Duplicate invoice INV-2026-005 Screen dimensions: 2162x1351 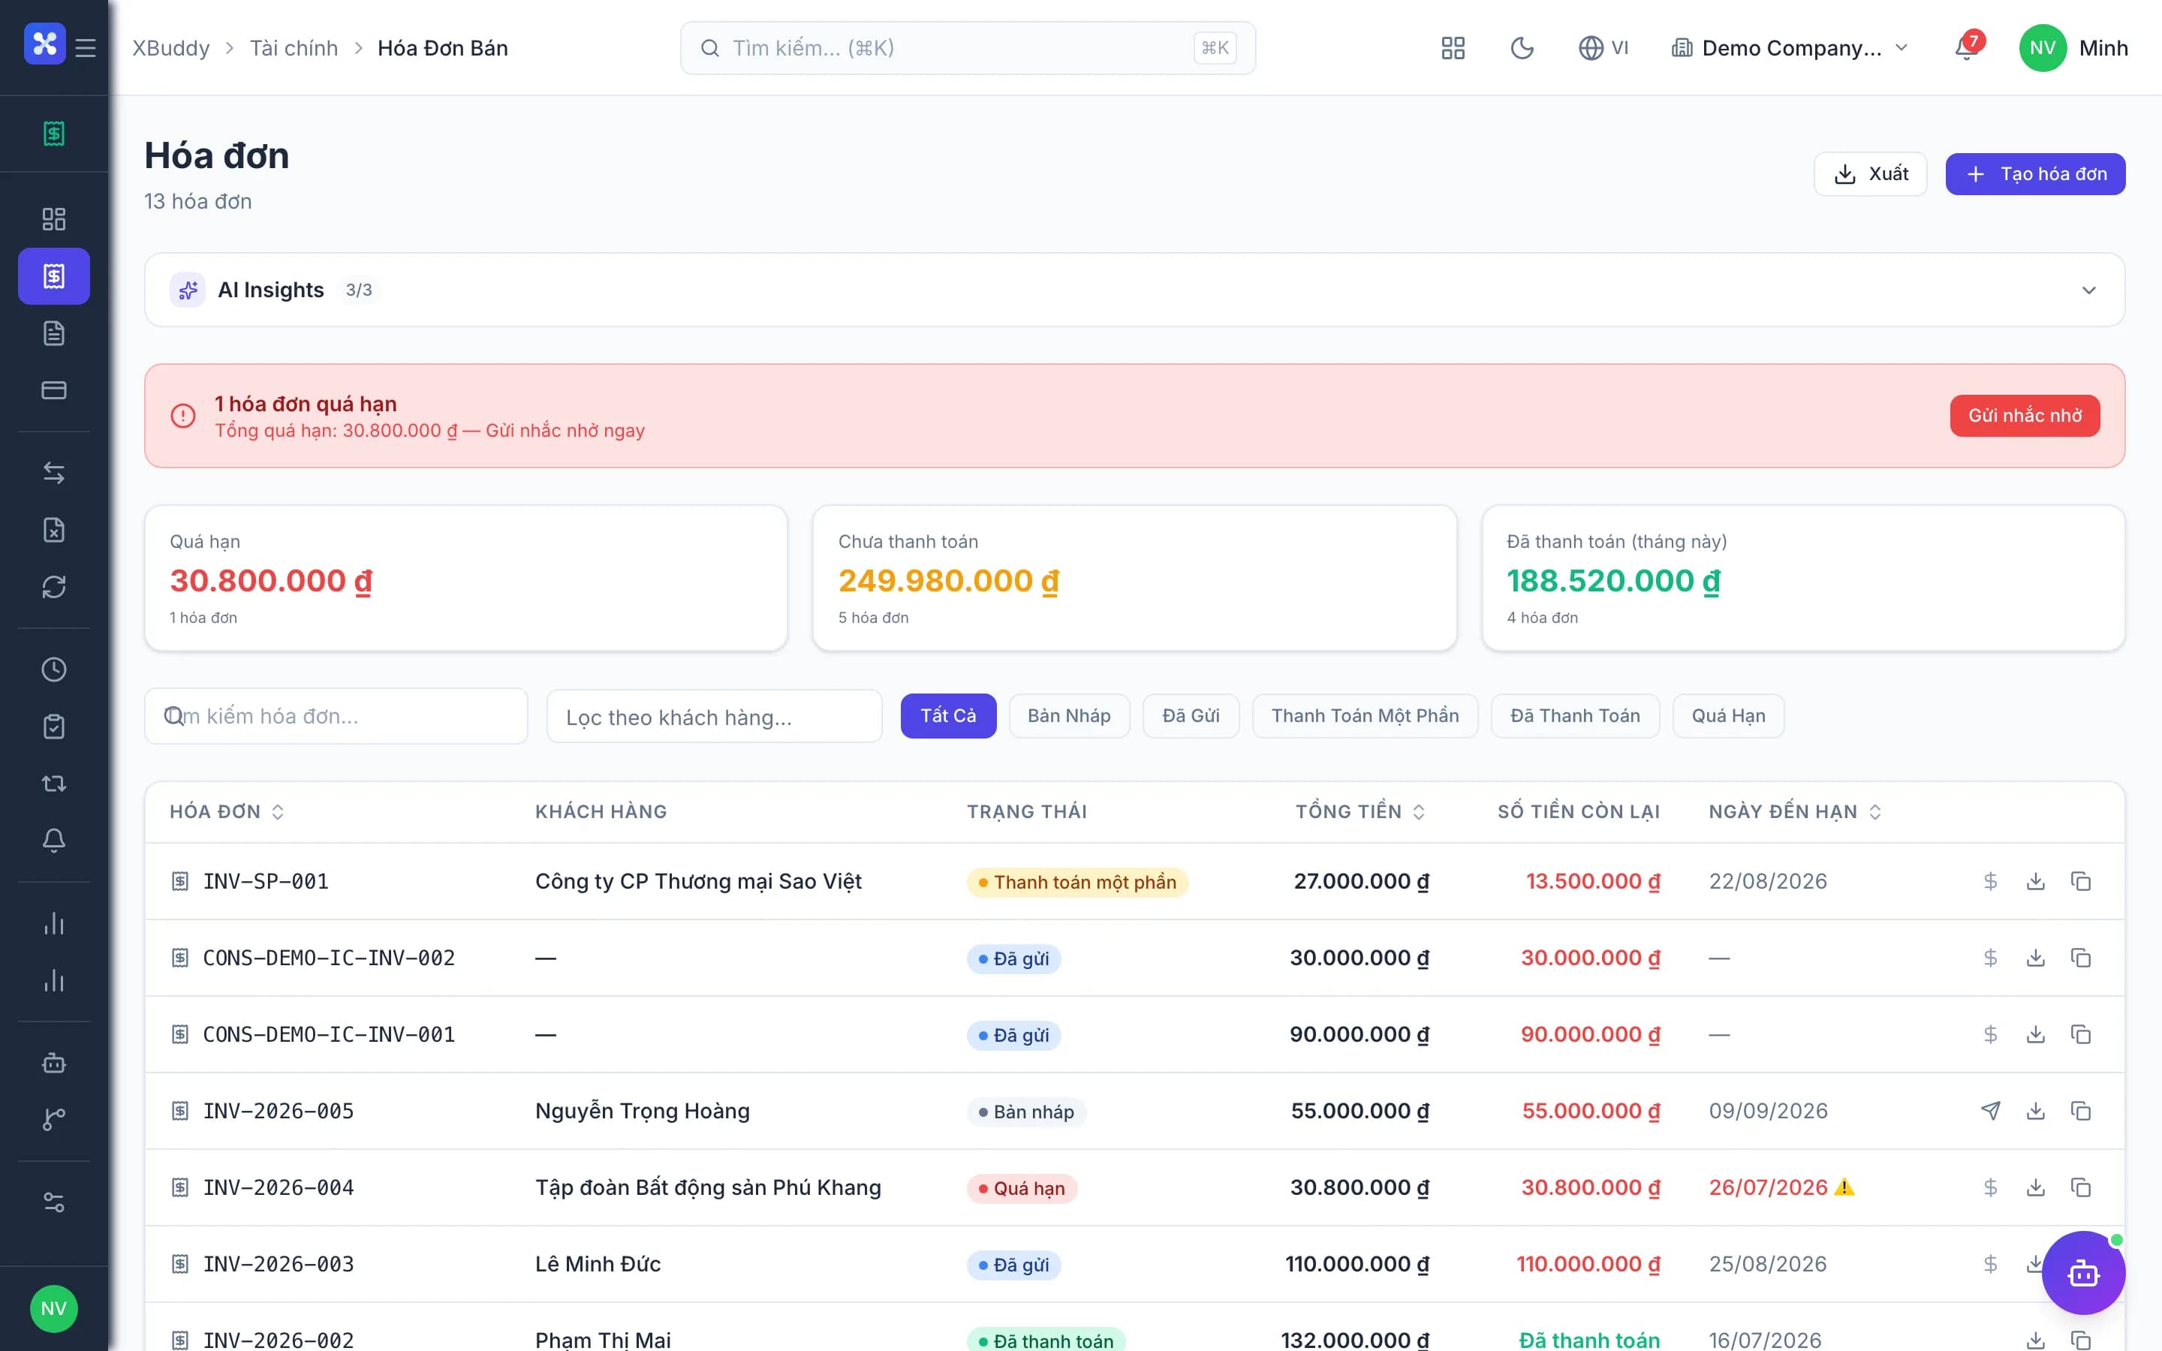coord(2081,1112)
